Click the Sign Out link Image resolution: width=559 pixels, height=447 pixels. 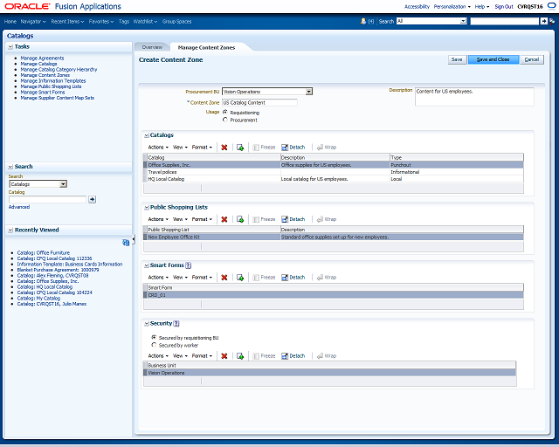coord(504,6)
